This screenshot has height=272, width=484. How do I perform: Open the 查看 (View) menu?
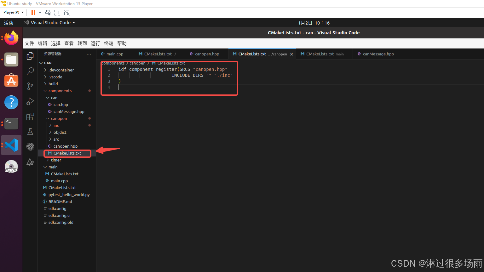(69, 43)
